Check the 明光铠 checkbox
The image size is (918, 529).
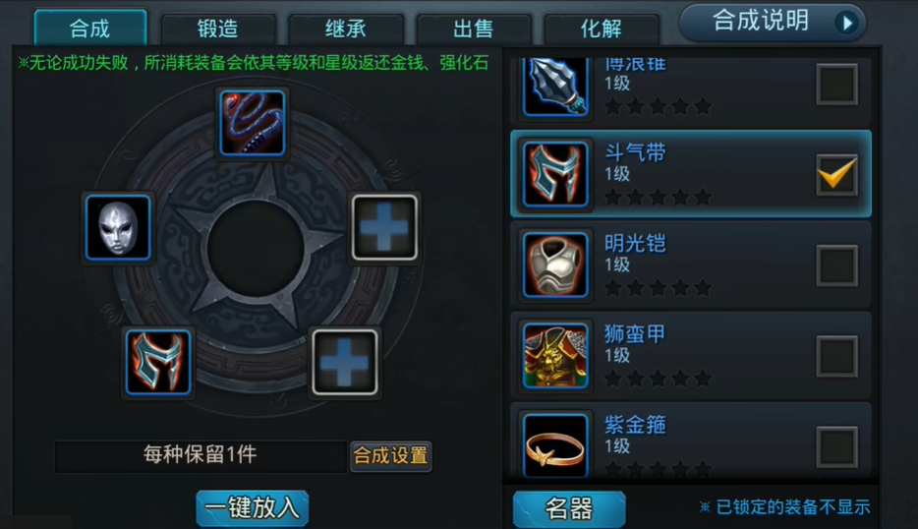(x=837, y=265)
